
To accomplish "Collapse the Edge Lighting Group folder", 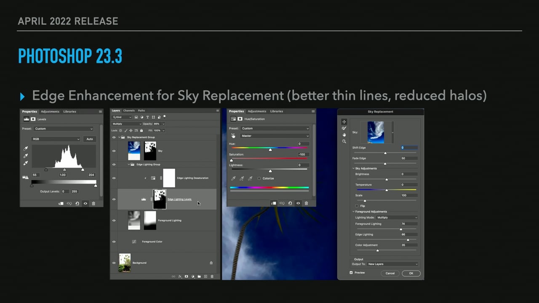I will [129, 165].
